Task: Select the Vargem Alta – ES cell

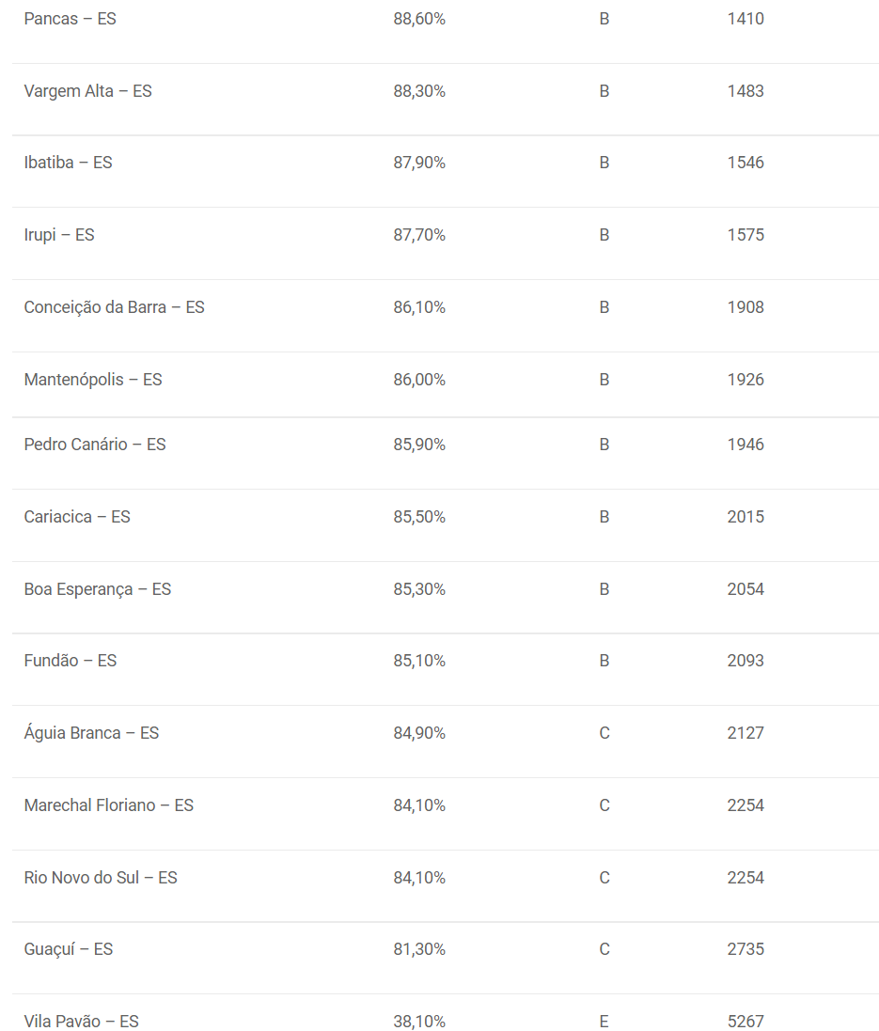Action: (87, 91)
